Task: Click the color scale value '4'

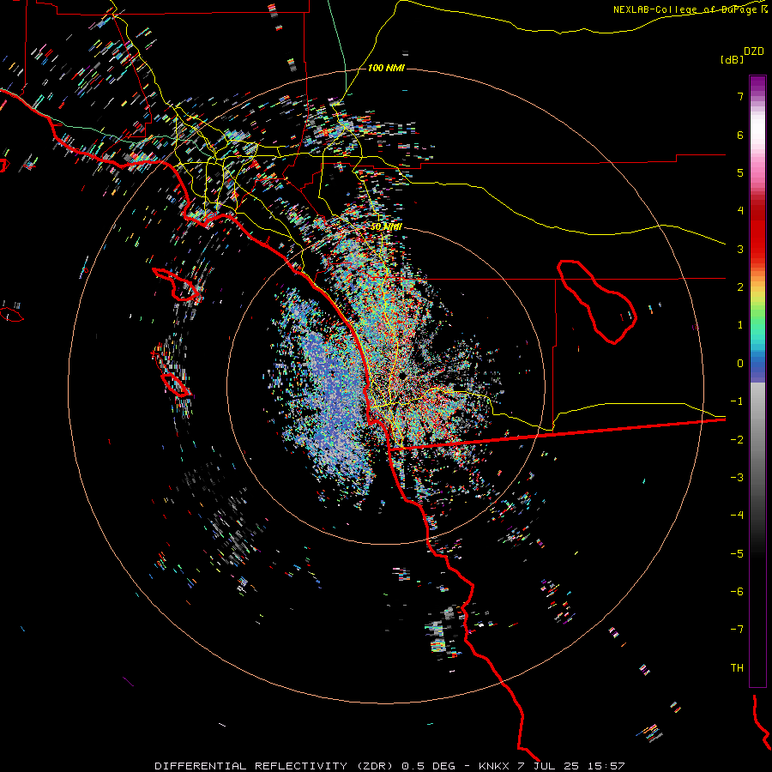Action: [x=740, y=211]
